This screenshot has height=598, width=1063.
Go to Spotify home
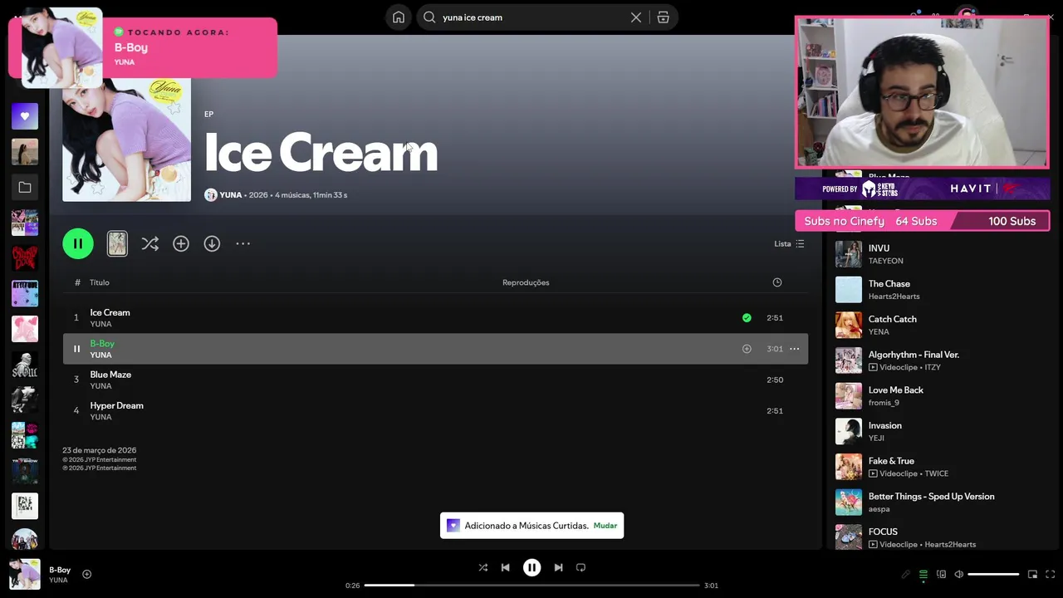[x=399, y=17]
